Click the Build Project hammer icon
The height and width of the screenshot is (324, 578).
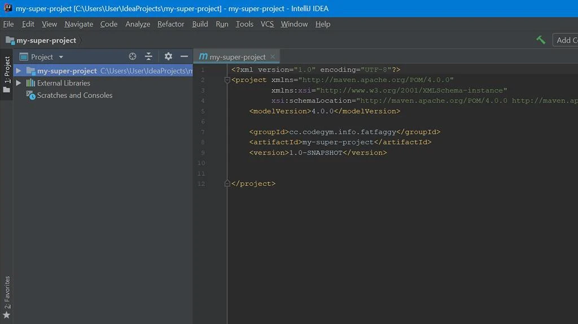[541, 40]
